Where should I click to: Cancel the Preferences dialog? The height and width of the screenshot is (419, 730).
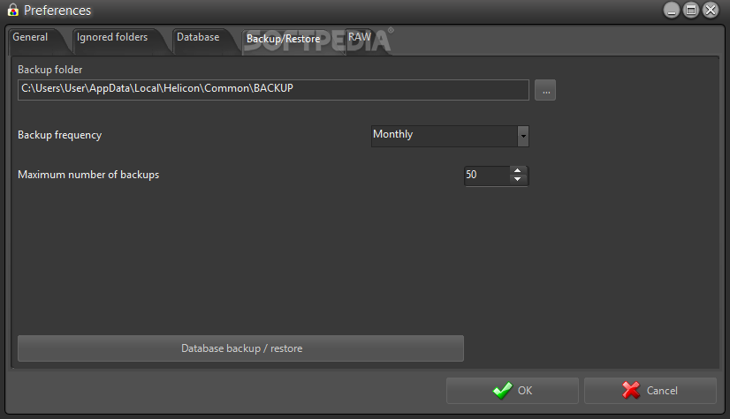[650, 391]
